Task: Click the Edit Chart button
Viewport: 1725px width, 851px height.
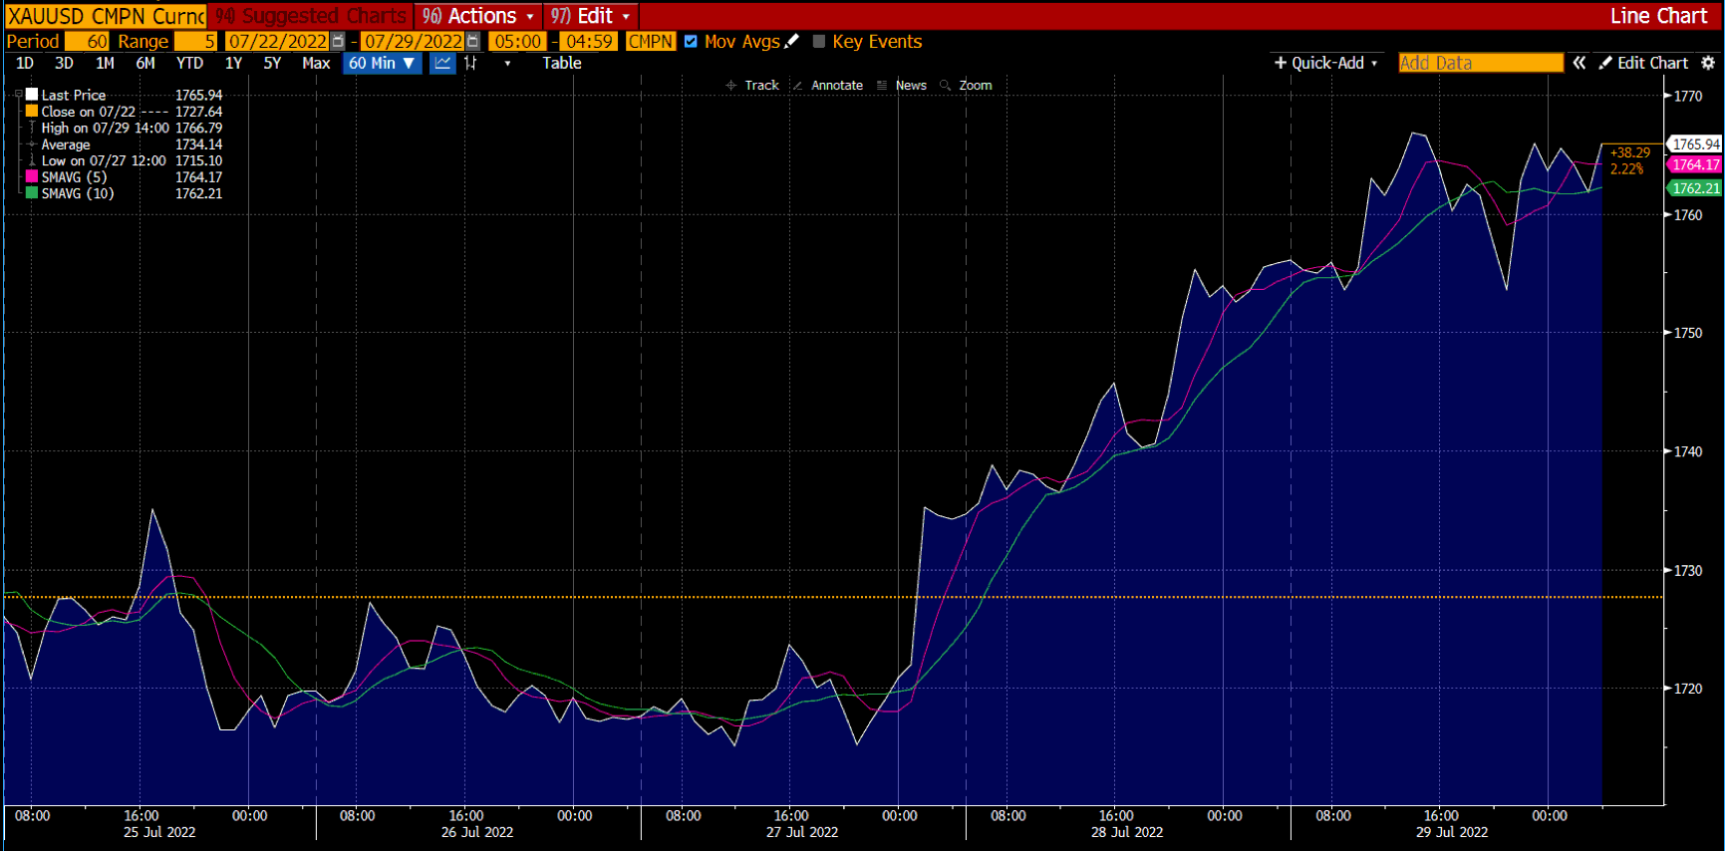Action: click(x=1644, y=63)
